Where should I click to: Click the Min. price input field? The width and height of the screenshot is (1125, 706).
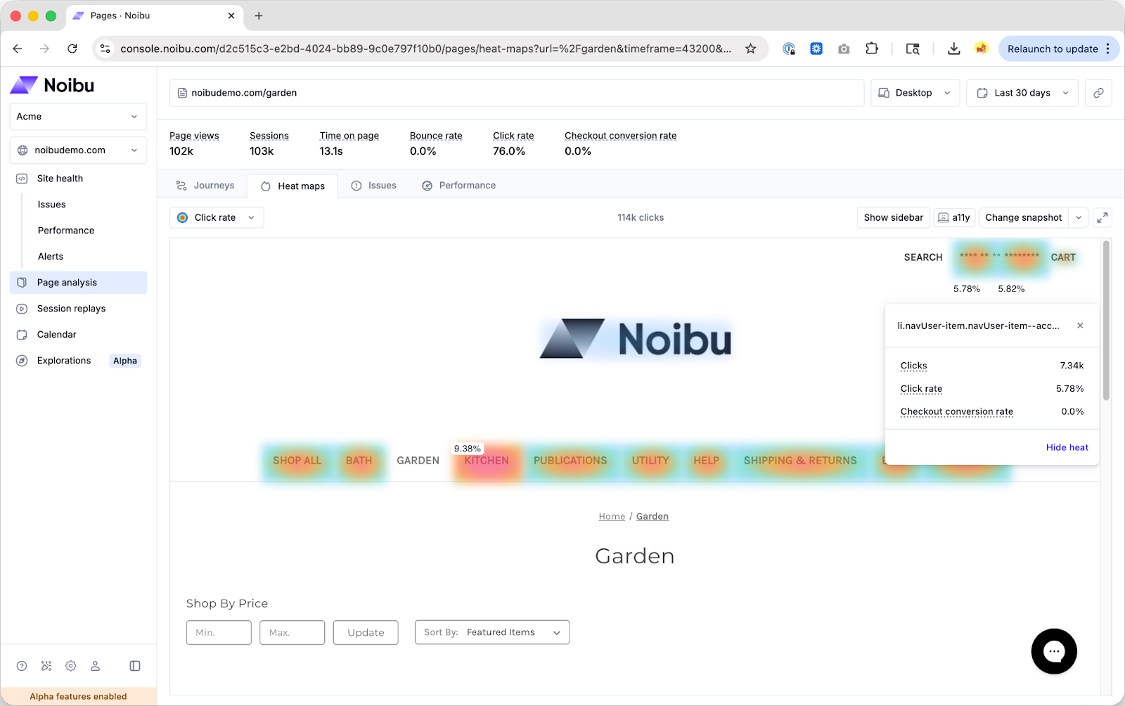219,632
